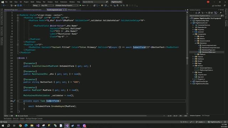228x128 pixels.
Task: Switch to the MaintainerPage.razor tab
Action: (x=11, y=10)
